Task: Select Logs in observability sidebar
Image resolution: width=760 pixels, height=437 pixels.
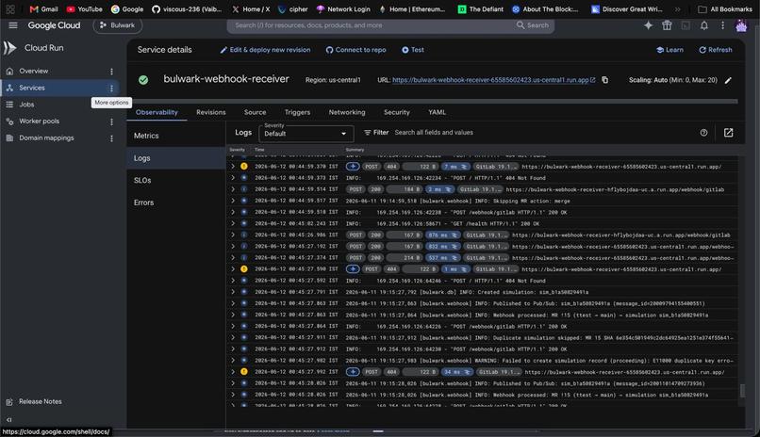Action: 176,158
